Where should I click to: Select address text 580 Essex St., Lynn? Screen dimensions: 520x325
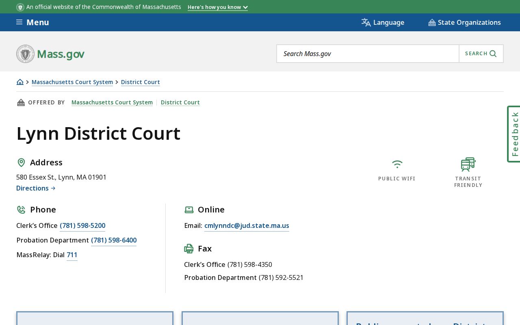(61, 177)
